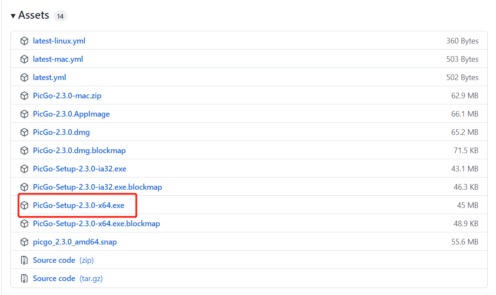Click the 503 Bytes size text
Screen dimensions: 496x295
[462, 59]
